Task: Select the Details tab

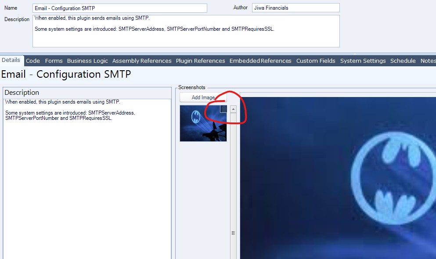Action: tap(11, 60)
